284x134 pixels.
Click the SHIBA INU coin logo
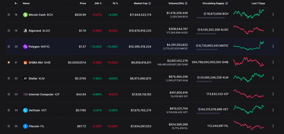click(x=25, y=63)
